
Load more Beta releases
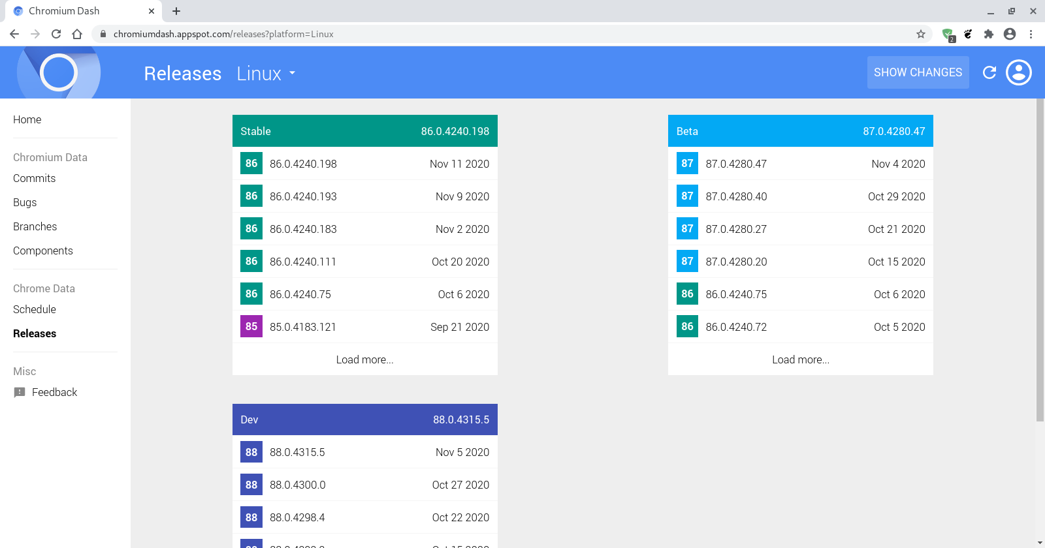pos(801,359)
